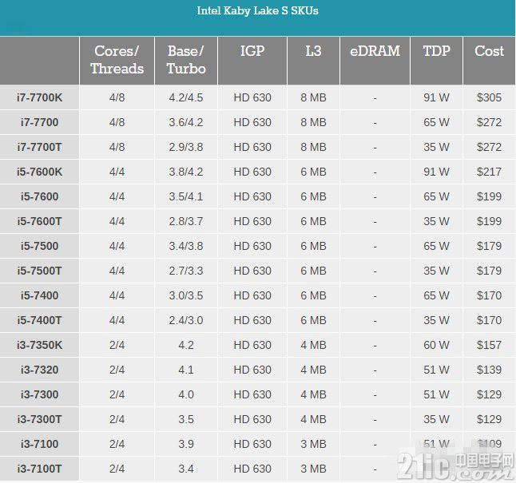Select the i7-7700T row label

click(x=39, y=147)
